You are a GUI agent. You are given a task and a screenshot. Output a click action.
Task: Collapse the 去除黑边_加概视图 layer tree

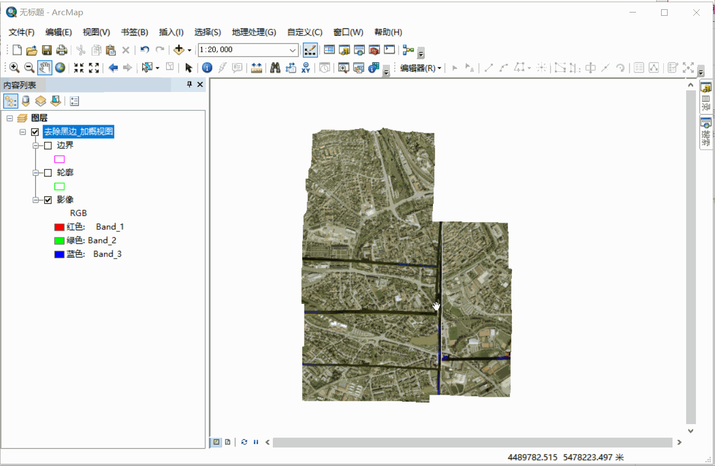(23, 132)
